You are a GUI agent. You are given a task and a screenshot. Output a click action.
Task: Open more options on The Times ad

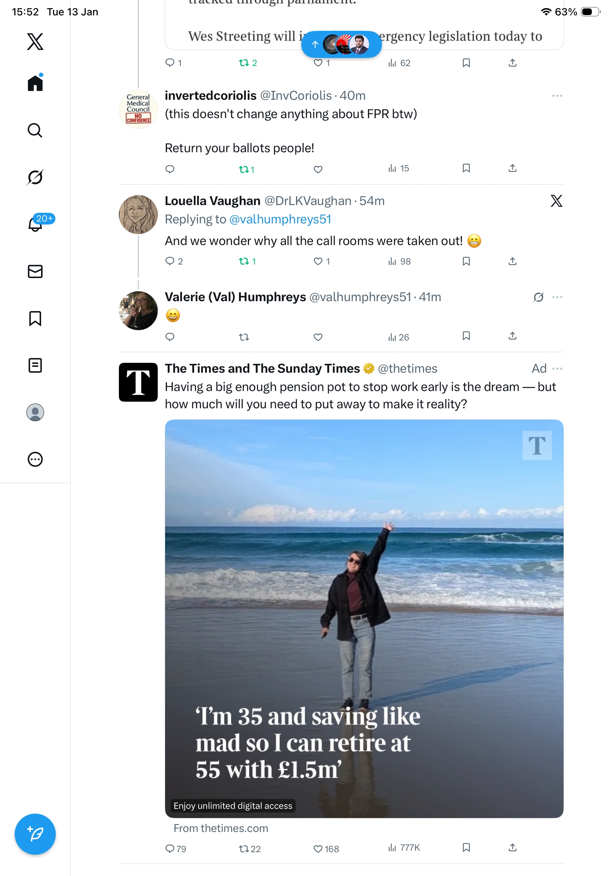pos(557,369)
